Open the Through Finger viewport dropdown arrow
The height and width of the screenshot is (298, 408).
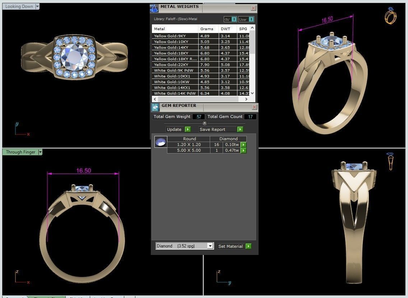[x=40, y=152]
